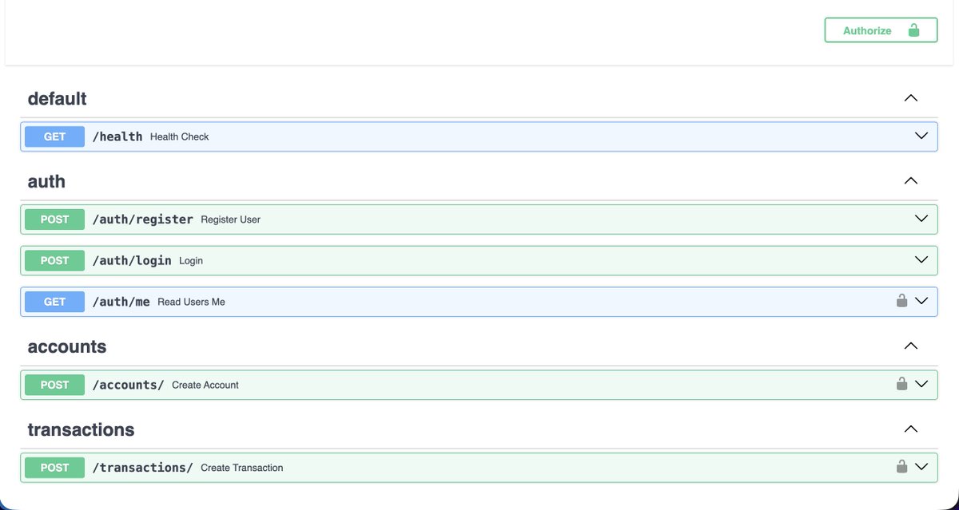Open the /auth/login path link
Screen dimensions: 959x510
click(132, 261)
